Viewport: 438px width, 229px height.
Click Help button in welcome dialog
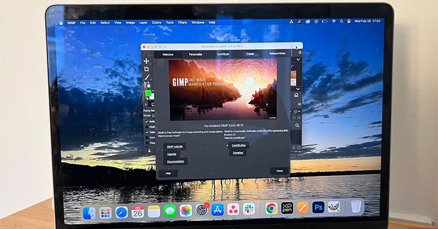tap(168, 173)
